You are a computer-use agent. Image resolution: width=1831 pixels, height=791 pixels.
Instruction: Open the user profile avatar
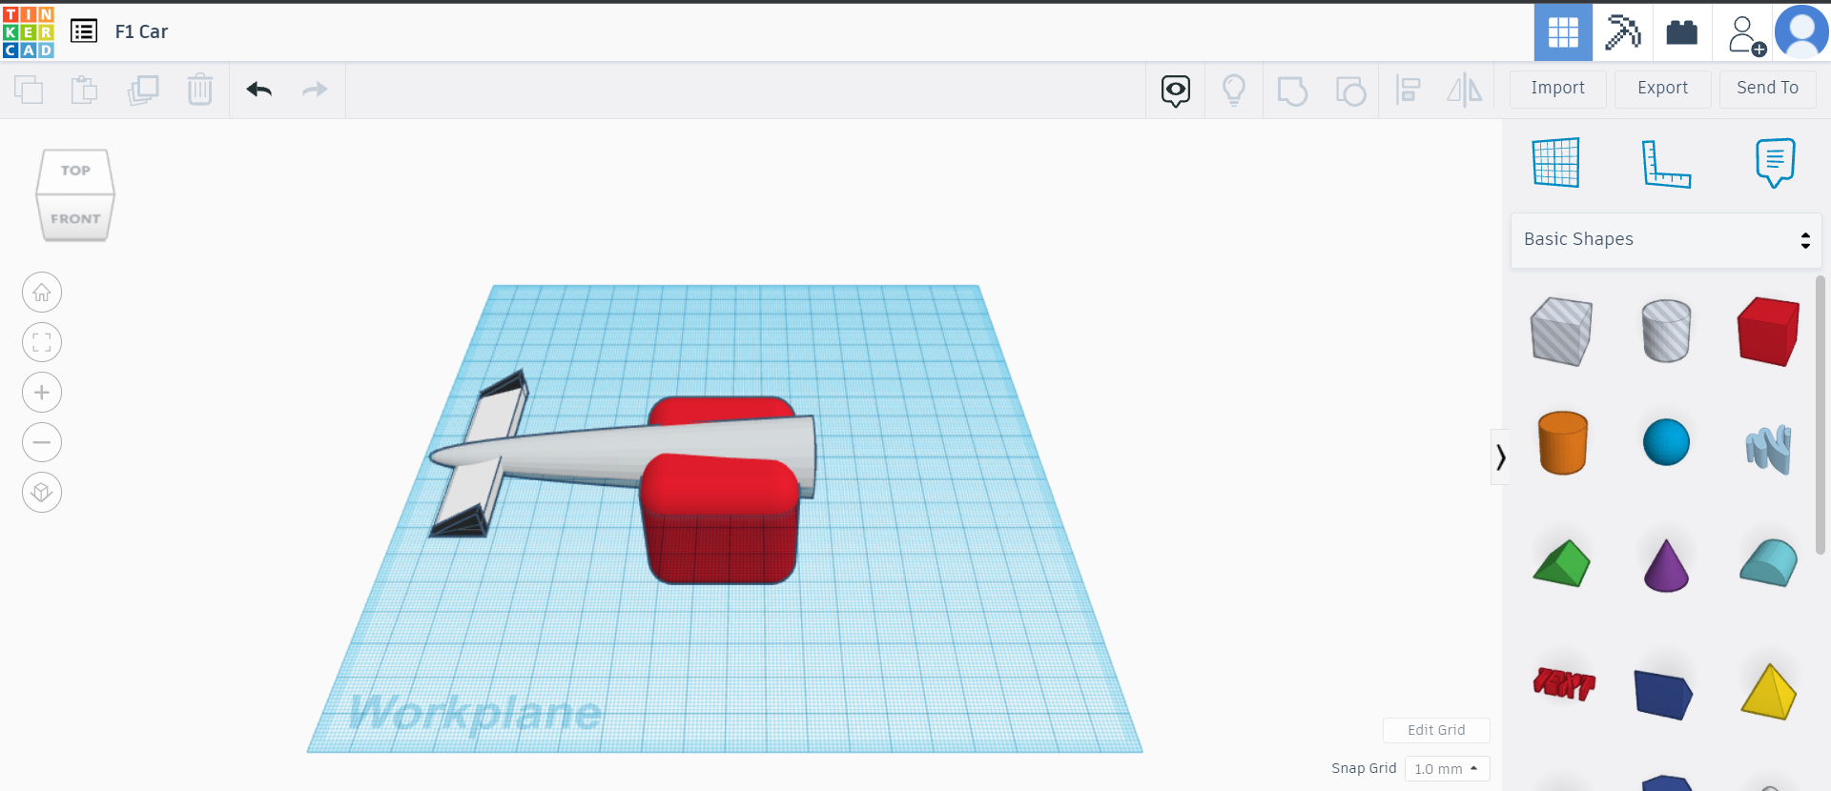[1801, 32]
